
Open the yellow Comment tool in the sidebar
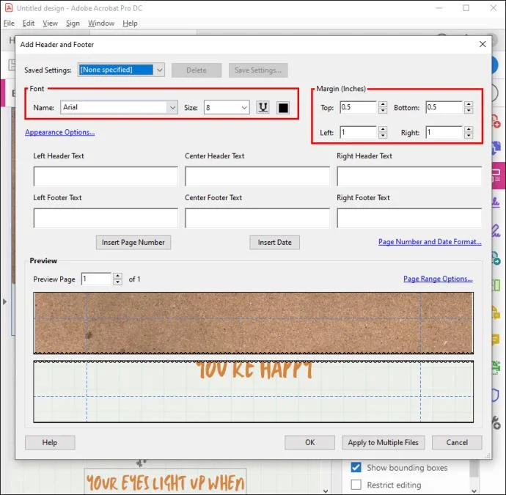496,339
